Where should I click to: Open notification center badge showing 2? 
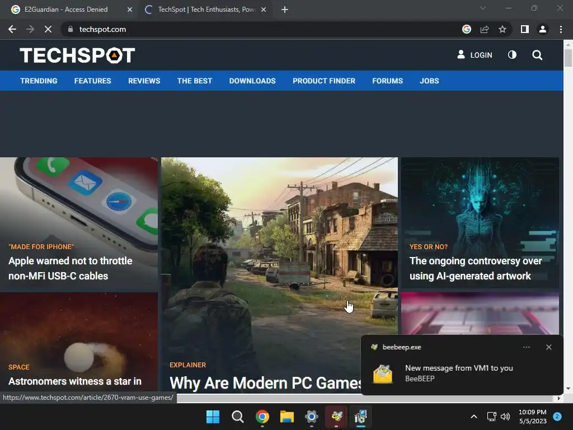pyautogui.click(x=557, y=417)
